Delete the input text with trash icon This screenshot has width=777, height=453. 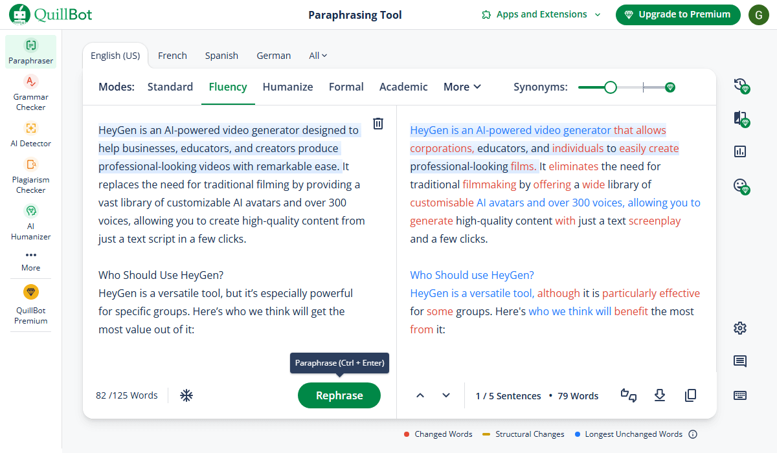378,124
